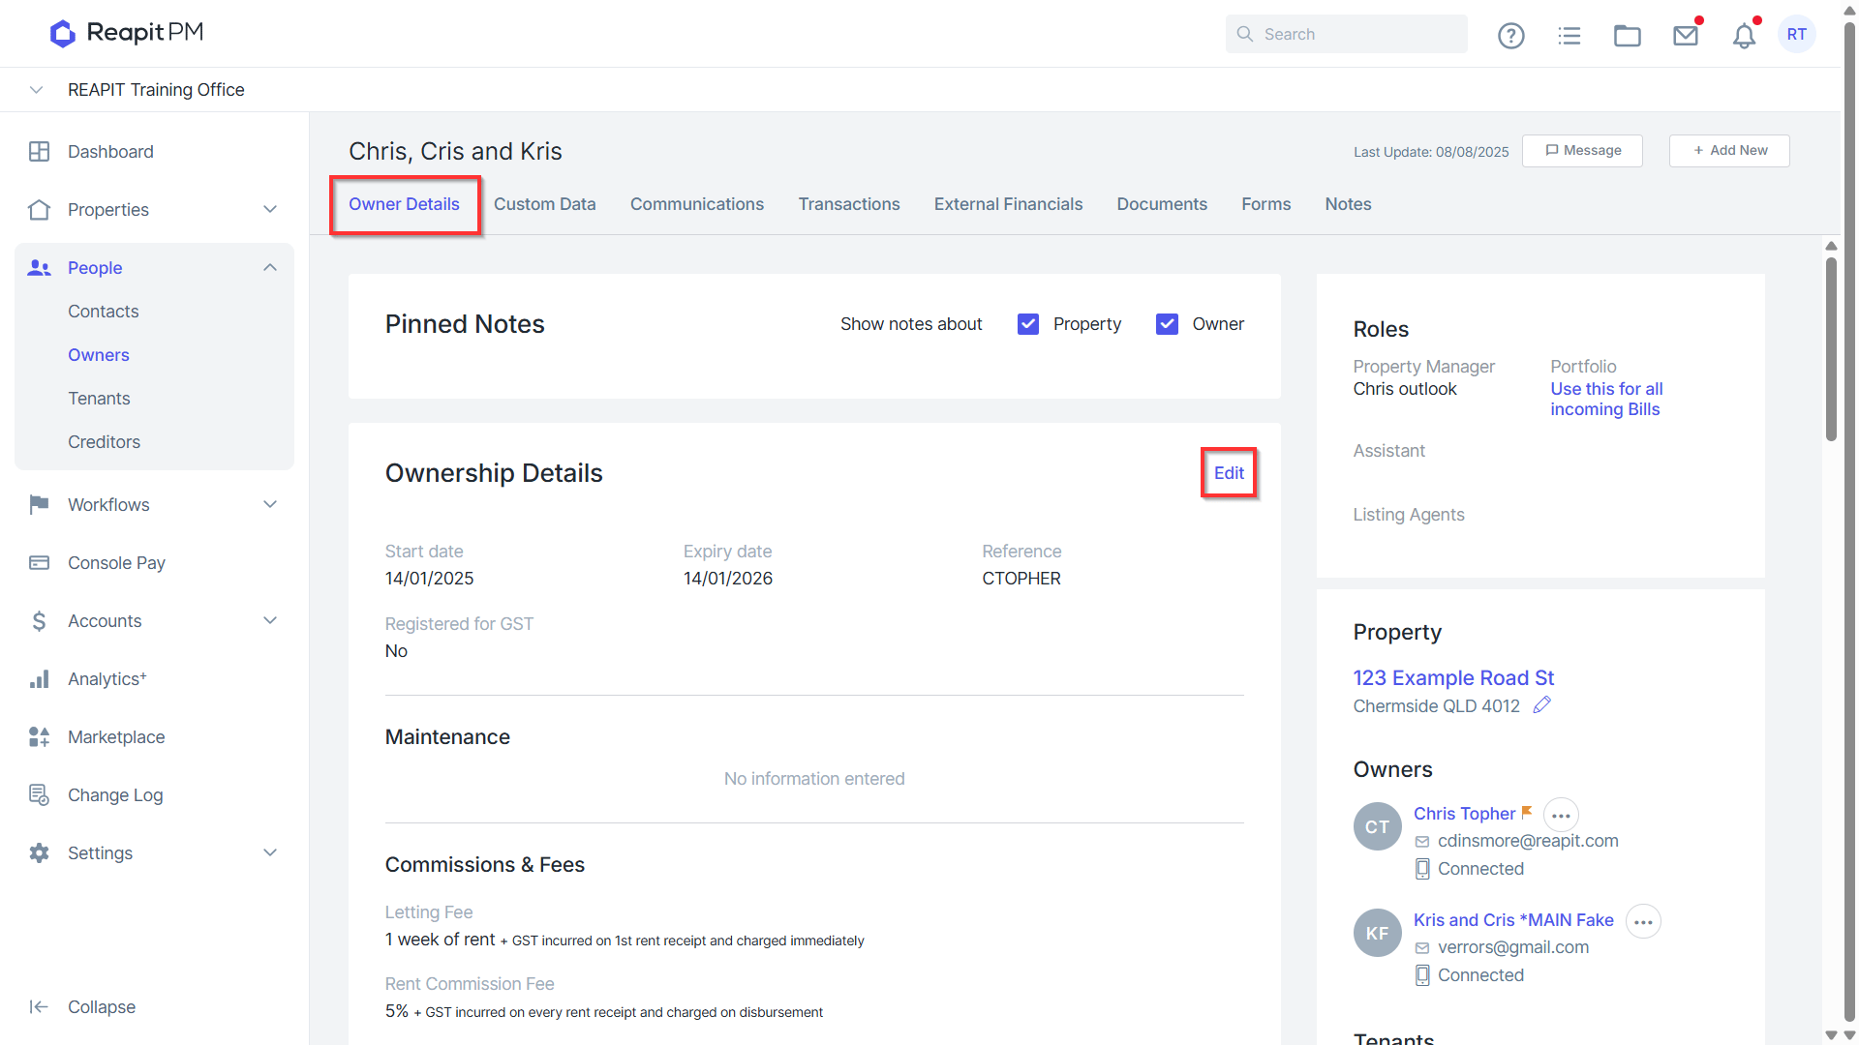Open the task list icon in header

[1569, 36]
